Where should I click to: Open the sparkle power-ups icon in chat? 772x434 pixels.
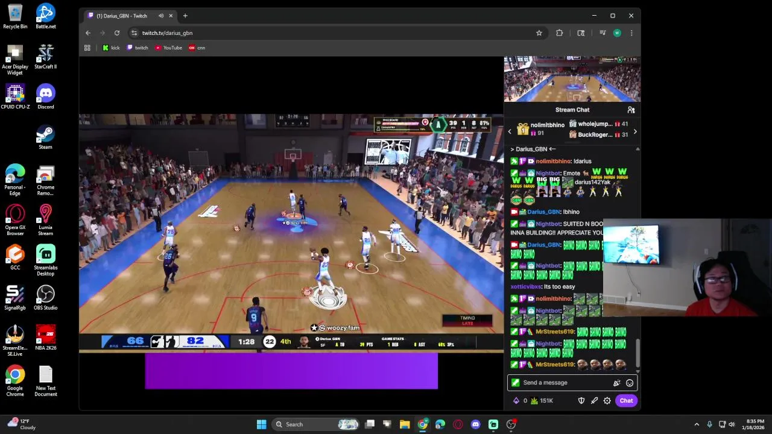pos(616,383)
